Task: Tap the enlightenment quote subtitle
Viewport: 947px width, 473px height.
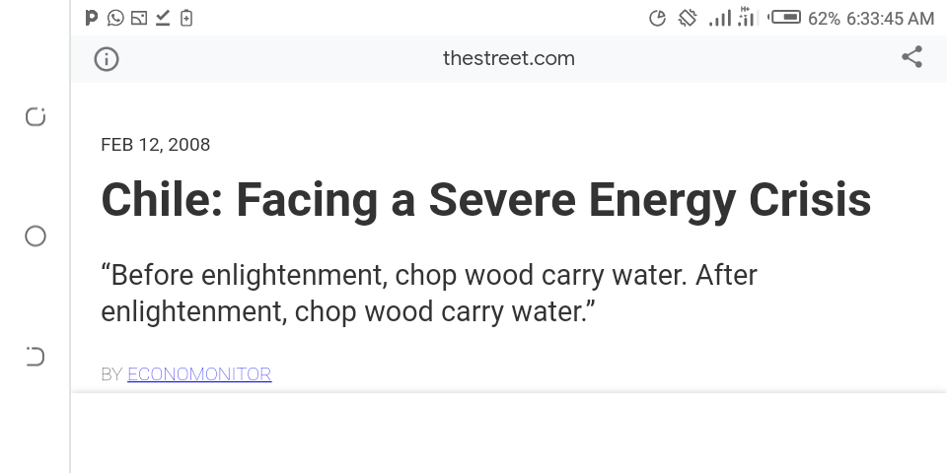Action: point(429,293)
